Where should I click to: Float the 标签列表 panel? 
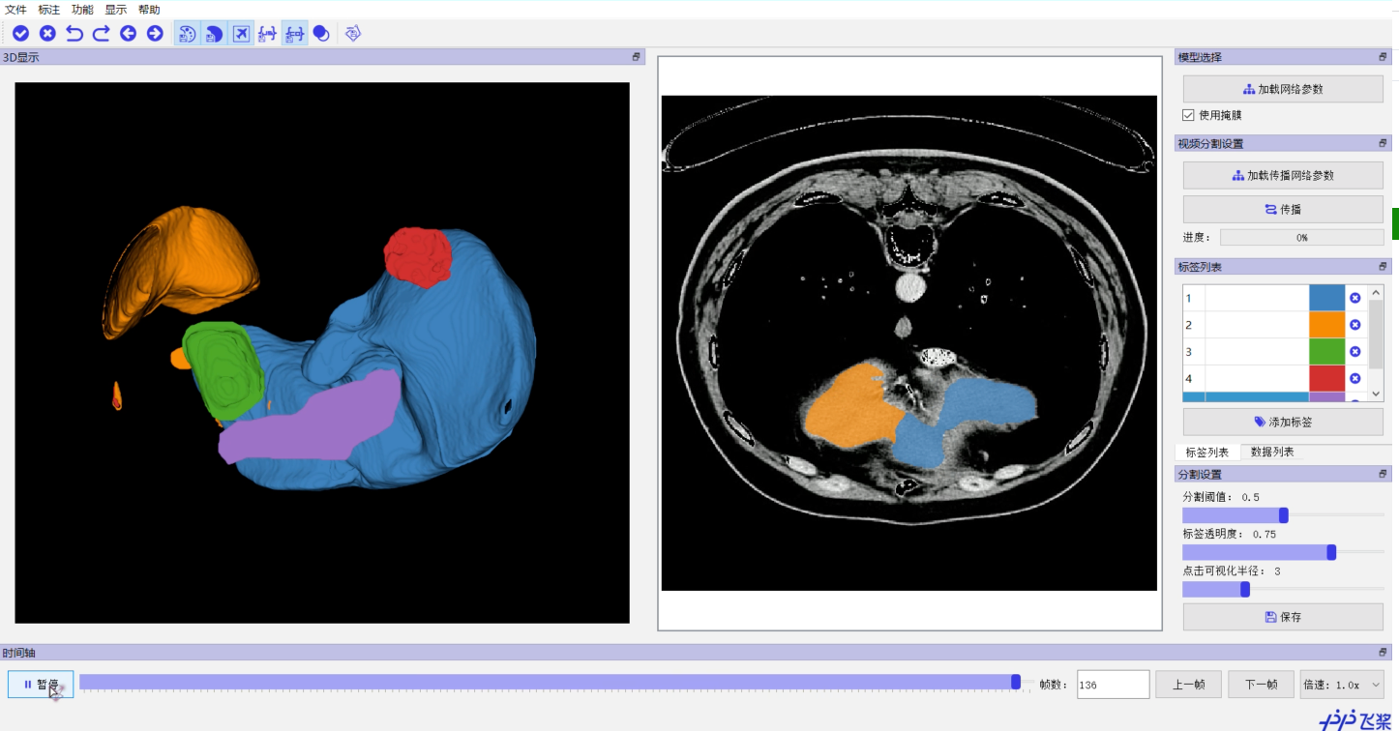point(1384,266)
